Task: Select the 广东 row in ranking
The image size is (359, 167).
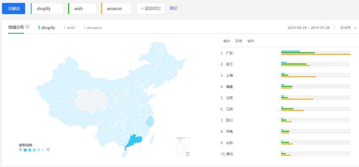Action: coord(286,53)
